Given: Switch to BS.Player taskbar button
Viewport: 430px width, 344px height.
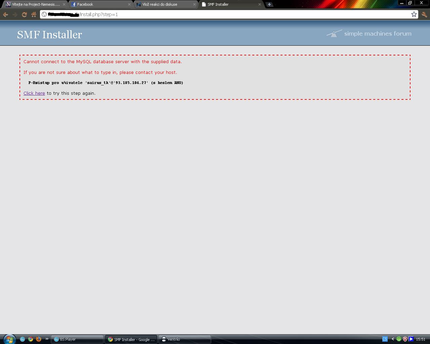Looking at the screenshot, I should click(77, 339).
